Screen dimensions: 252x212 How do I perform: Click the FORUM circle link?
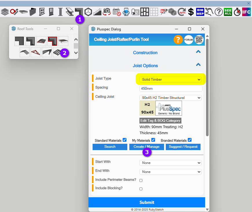click(x=188, y=40)
